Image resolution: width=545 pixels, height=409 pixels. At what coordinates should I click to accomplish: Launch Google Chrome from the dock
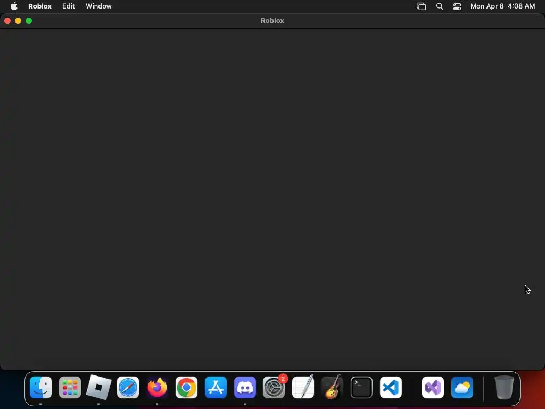tap(186, 387)
